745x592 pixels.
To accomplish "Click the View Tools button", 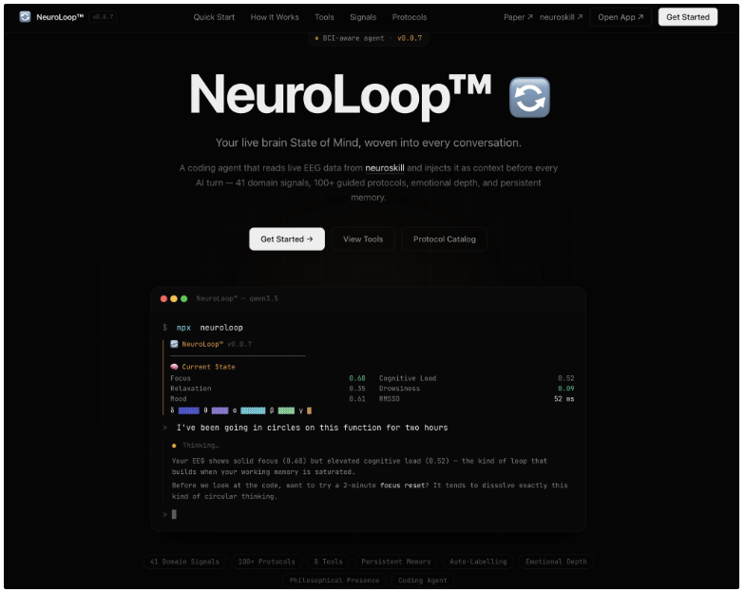I will click(363, 239).
